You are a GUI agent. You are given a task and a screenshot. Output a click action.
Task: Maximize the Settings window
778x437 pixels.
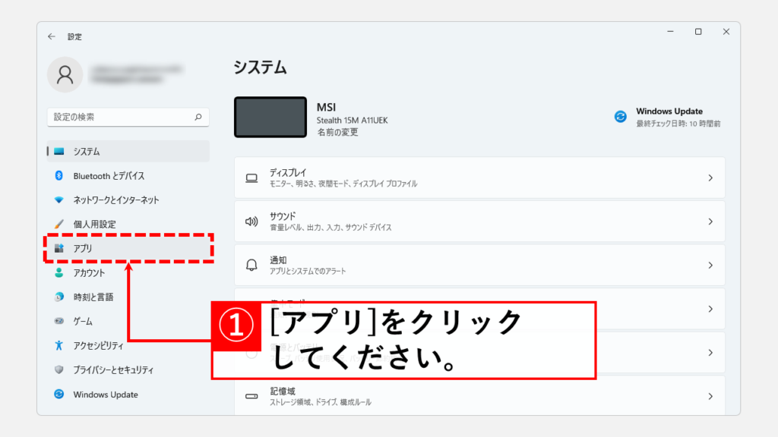(x=698, y=32)
